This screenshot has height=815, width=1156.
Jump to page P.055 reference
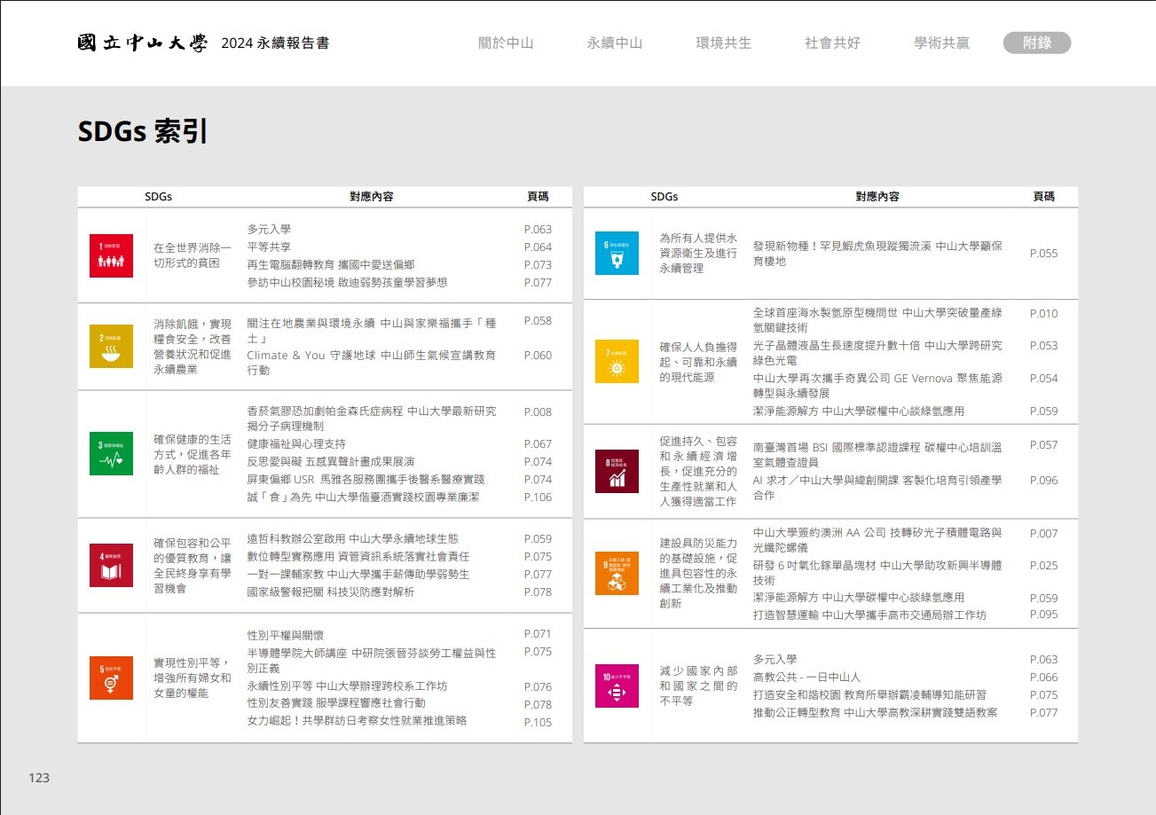[1043, 254]
